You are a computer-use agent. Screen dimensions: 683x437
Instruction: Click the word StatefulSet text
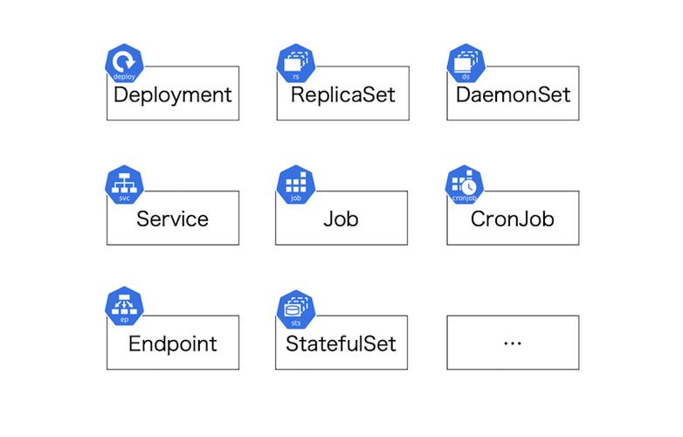click(x=341, y=343)
